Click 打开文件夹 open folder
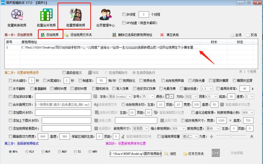Viewport: 263px width, 164px height. pyautogui.click(x=194, y=154)
